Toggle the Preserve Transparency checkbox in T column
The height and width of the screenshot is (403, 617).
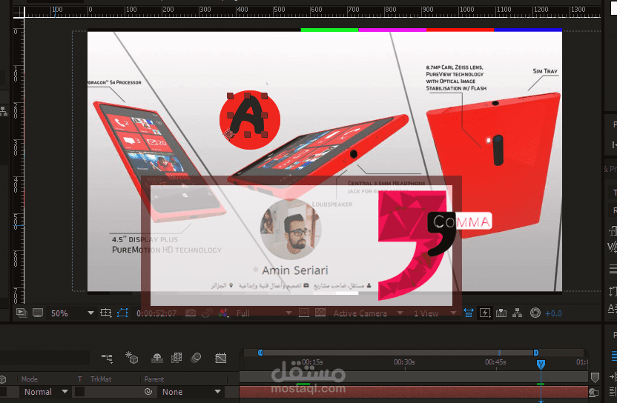click(79, 392)
